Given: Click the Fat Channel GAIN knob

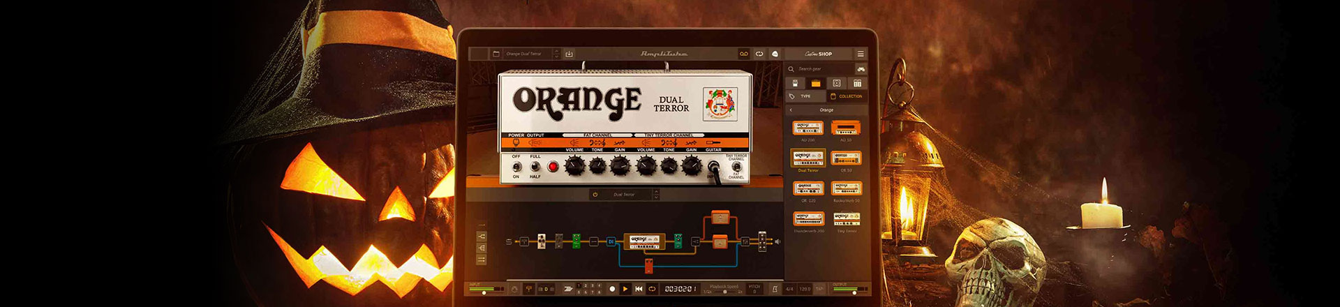Looking at the screenshot, I should [620, 165].
